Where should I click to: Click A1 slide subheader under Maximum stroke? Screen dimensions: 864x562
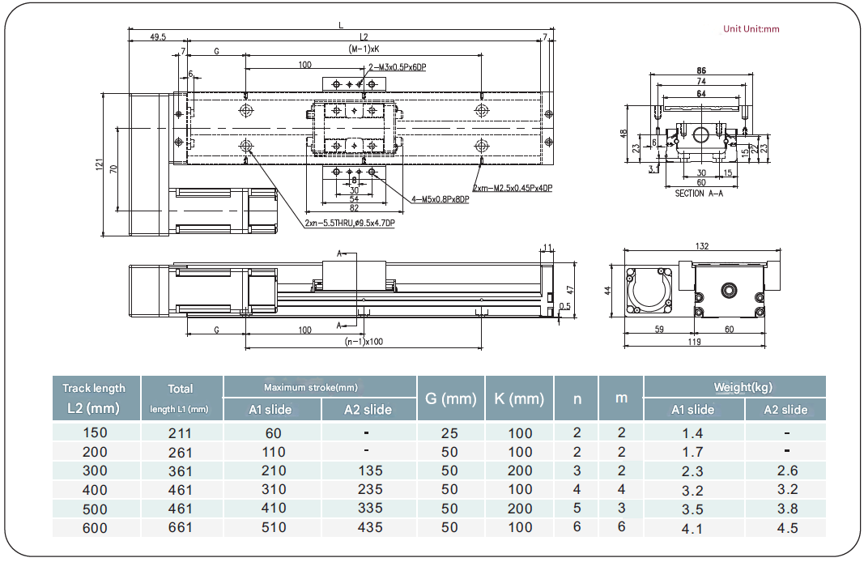[270, 410]
